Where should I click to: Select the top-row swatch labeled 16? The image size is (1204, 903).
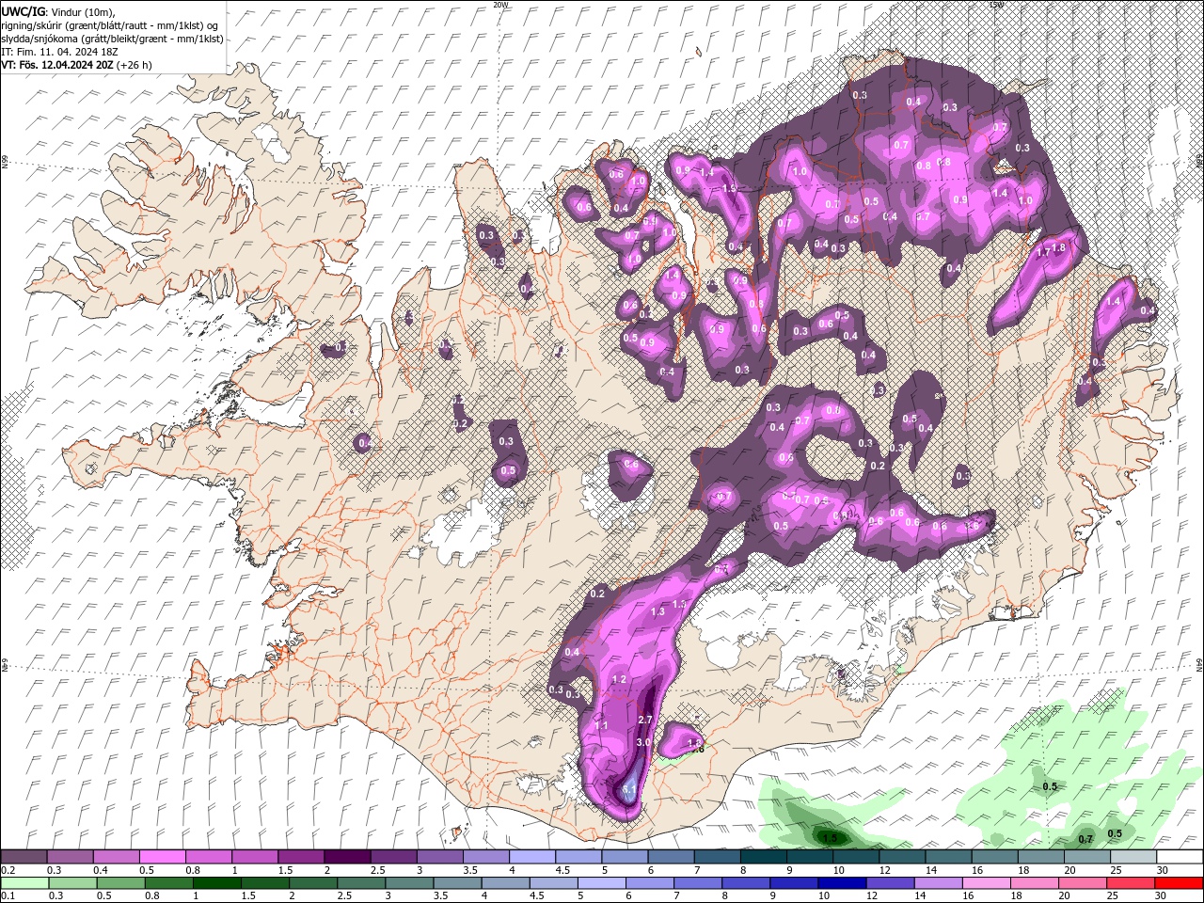994,857
